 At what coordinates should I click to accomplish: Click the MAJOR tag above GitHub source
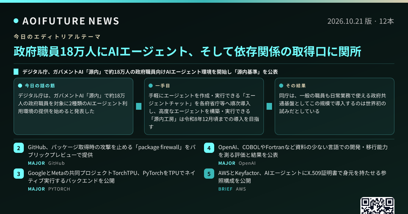(36, 163)
